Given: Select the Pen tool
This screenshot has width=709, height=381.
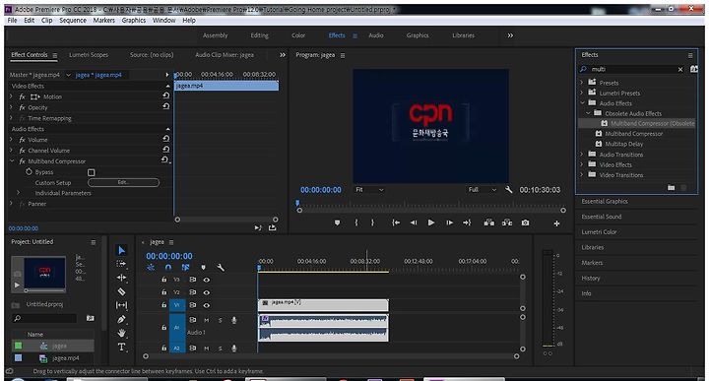Looking at the screenshot, I should click(121, 320).
